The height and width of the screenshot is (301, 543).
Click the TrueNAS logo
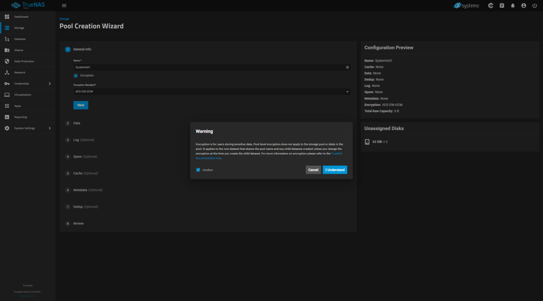28,5
